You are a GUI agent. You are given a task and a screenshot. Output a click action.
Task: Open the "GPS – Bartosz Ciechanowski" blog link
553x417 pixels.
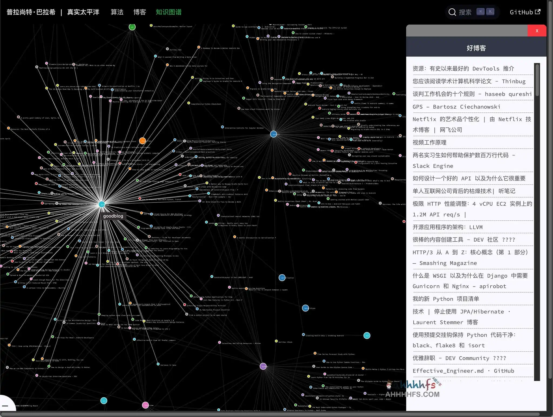coord(456,107)
